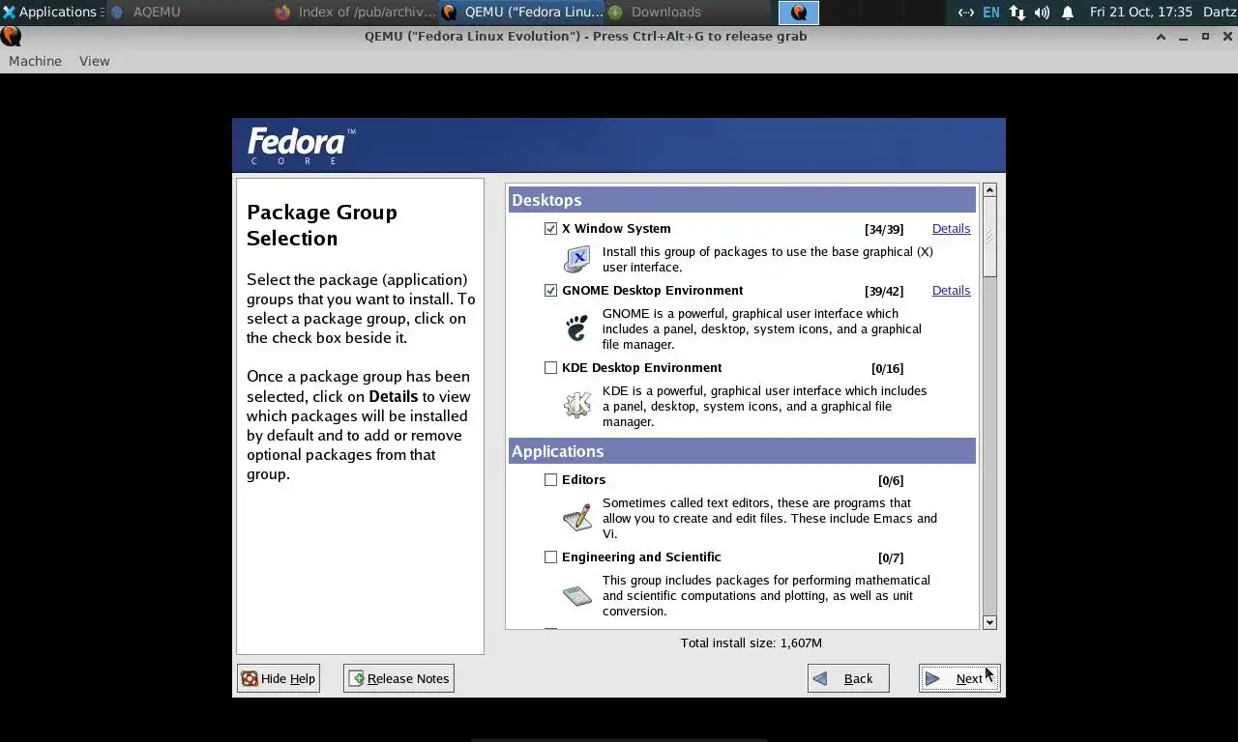This screenshot has height=742, width=1238.
Task: Click the package list scroll-up arrow
Action: point(989,190)
